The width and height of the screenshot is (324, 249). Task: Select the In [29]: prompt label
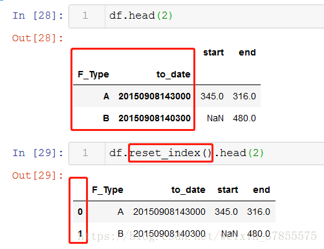click(38, 153)
